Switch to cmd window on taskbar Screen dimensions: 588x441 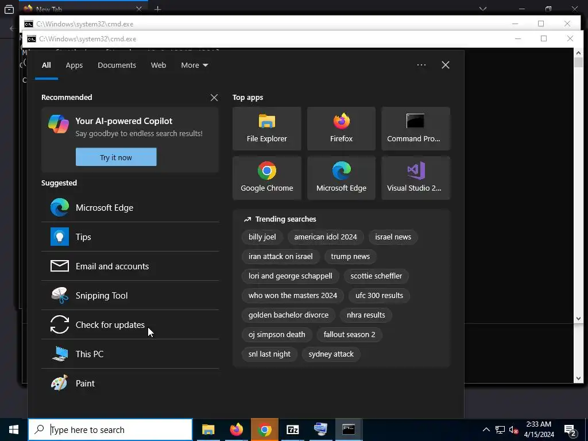[x=349, y=430]
